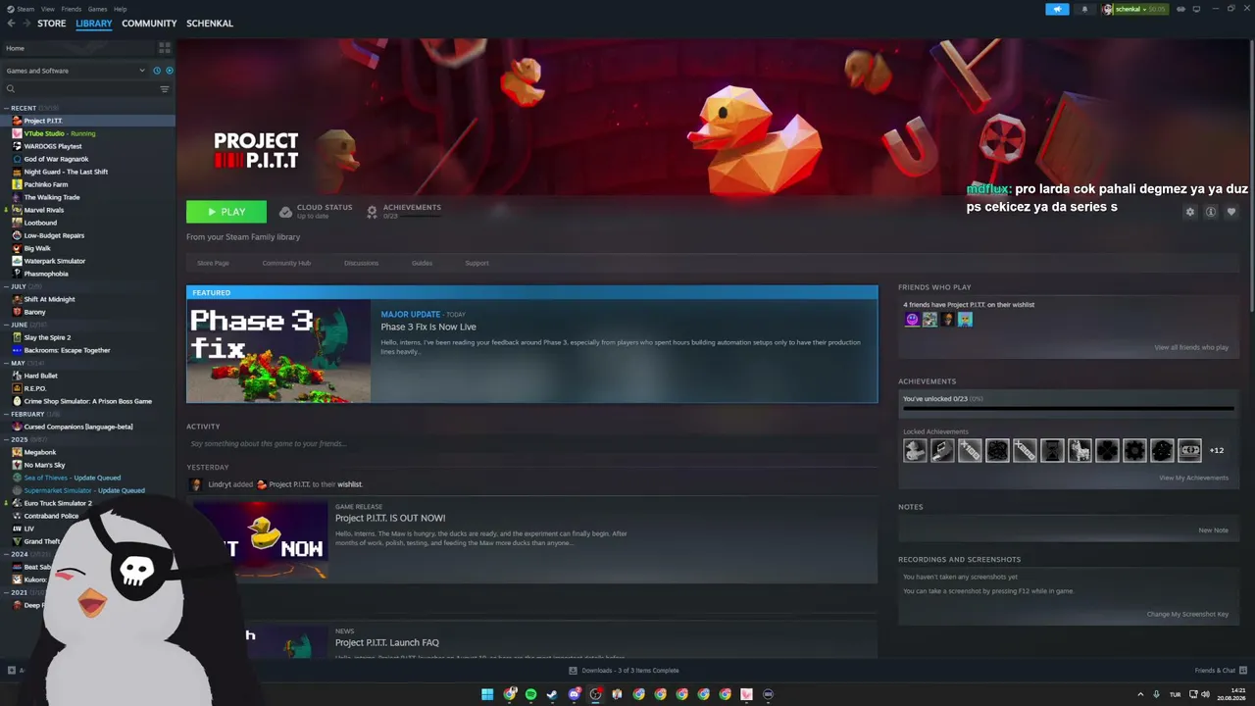Open the Windows Start menu
Viewport: 1255px width, 706px height.
487,694
